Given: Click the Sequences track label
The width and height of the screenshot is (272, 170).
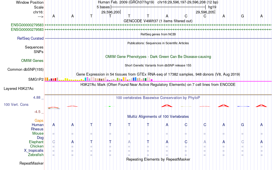Looking at the screenshot, I should point(34,47).
